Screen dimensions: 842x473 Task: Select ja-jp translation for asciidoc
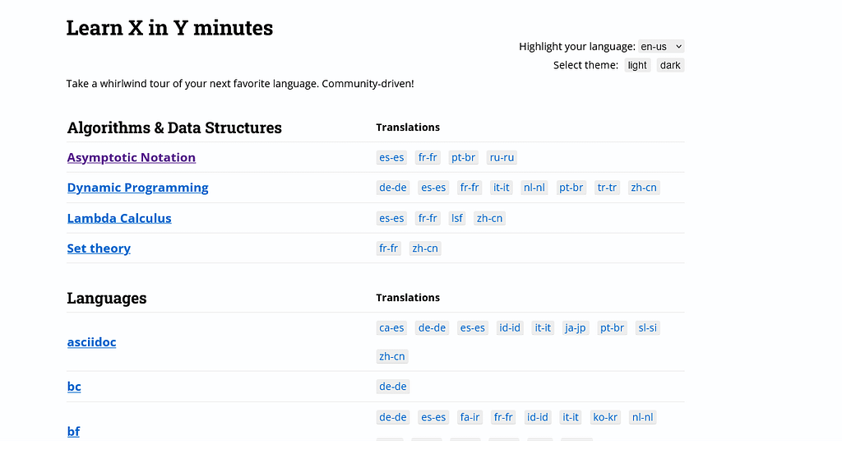pos(575,328)
